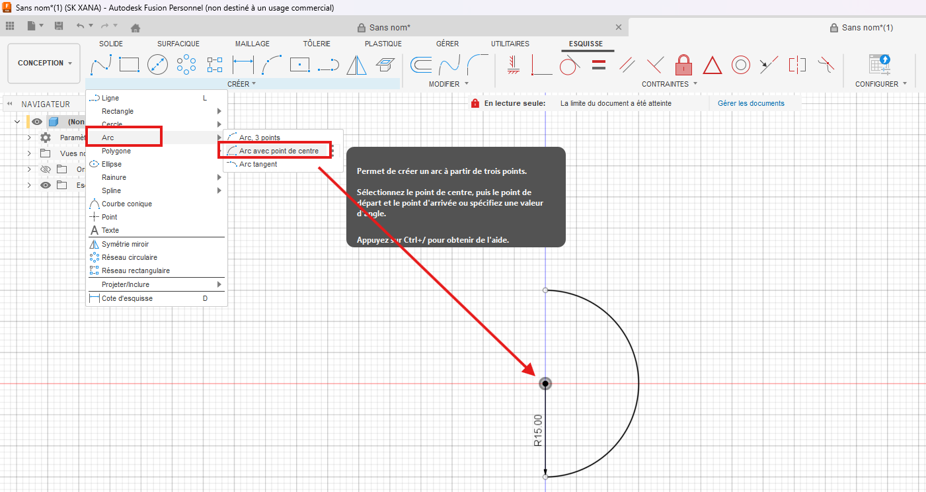Screen dimensions: 926x492
Task: Open the Configurer table icon
Action: [880, 64]
